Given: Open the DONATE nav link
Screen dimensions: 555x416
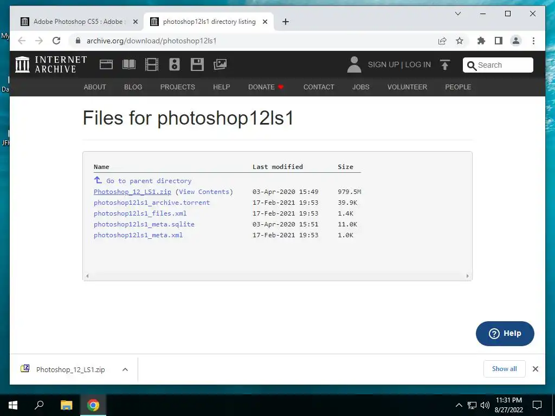Looking at the screenshot, I should pyautogui.click(x=266, y=87).
